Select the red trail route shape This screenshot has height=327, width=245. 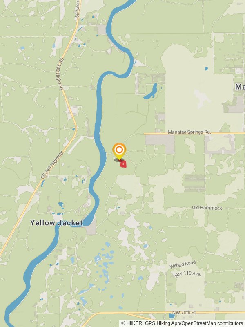pos(124,164)
